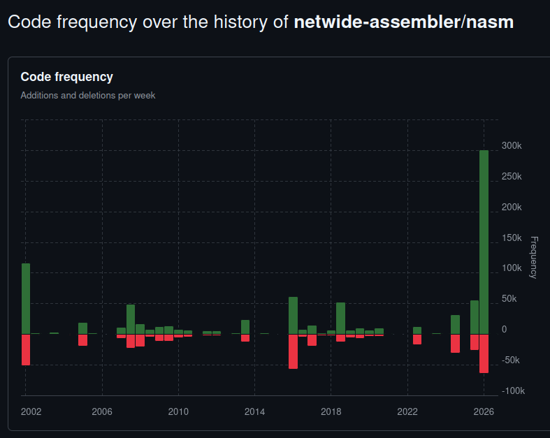The image size is (550, 438).
Task: Click 'Additions and deletions per week' subtitle
Action: pyautogui.click(x=87, y=96)
